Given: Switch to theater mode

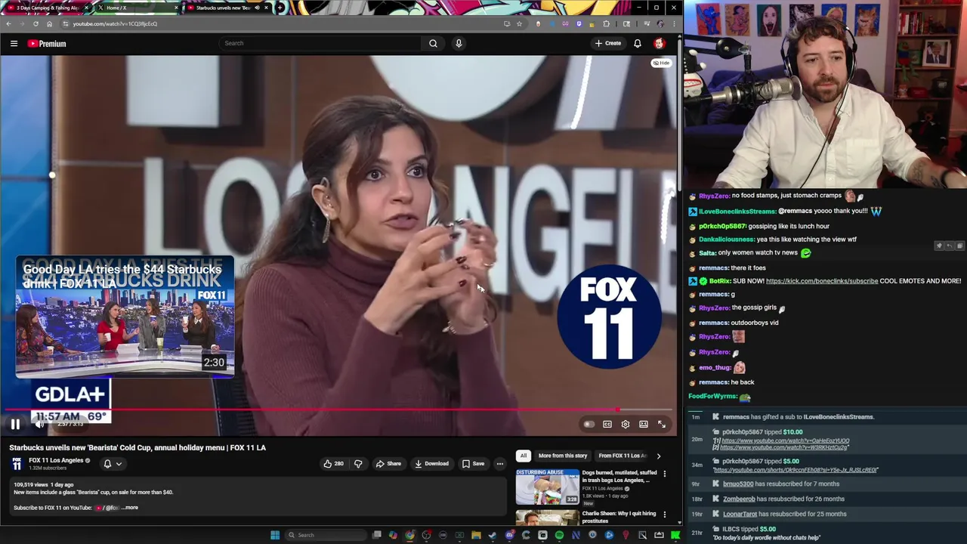Looking at the screenshot, I should 644,425.
